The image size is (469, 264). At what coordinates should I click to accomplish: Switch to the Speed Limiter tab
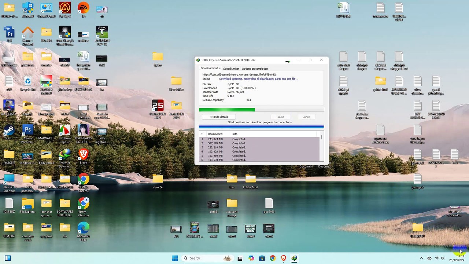click(x=231, y=69)
